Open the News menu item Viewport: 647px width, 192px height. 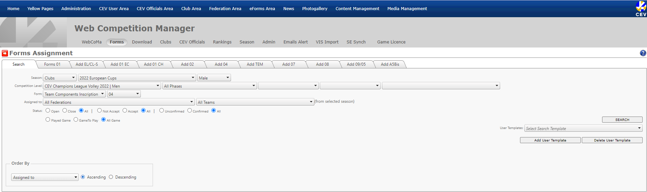(289, 8)
